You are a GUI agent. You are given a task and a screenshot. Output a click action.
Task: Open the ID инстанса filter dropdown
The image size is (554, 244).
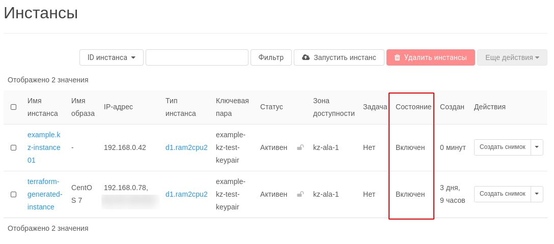click(x=112, y=57)
